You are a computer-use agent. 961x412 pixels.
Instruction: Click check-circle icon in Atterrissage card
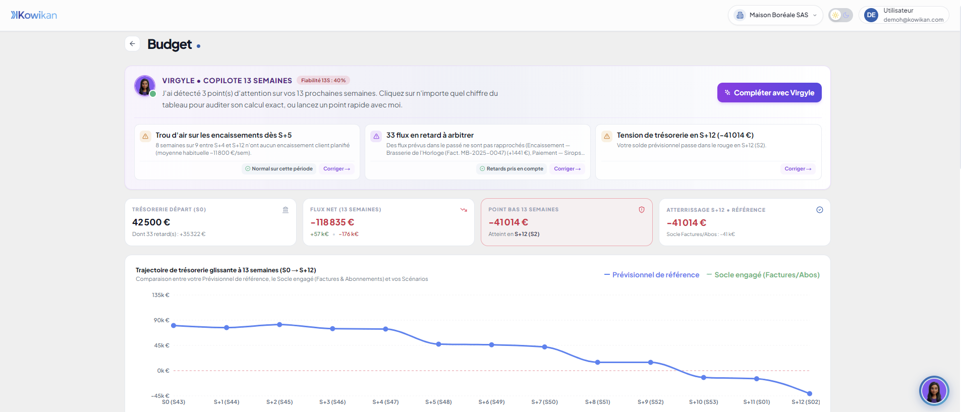(x=820, y=210)
